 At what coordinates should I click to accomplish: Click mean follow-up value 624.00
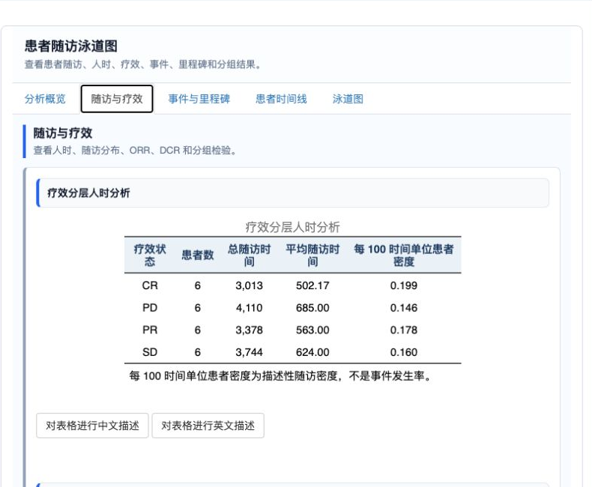coord(312,352)
